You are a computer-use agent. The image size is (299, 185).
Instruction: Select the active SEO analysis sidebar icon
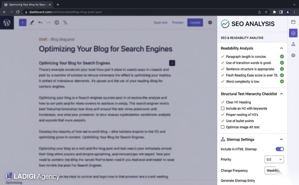(293, 33)
